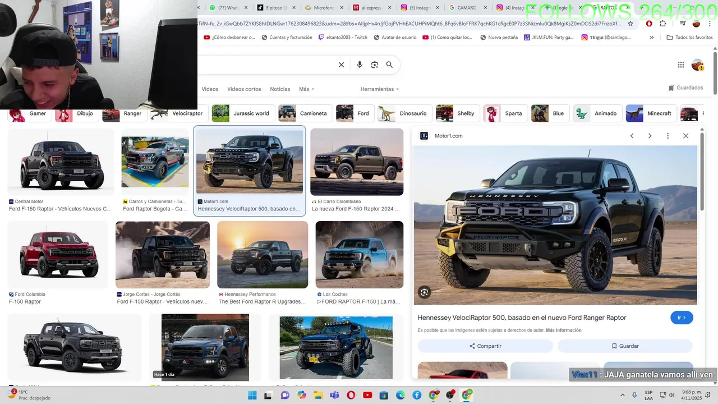Bookmark this page with the star icon
This screenshot has height=404, width=718.
(630, 24)
